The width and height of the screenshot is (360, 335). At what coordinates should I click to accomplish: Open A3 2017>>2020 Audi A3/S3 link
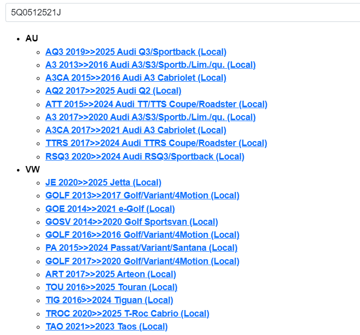150,117
